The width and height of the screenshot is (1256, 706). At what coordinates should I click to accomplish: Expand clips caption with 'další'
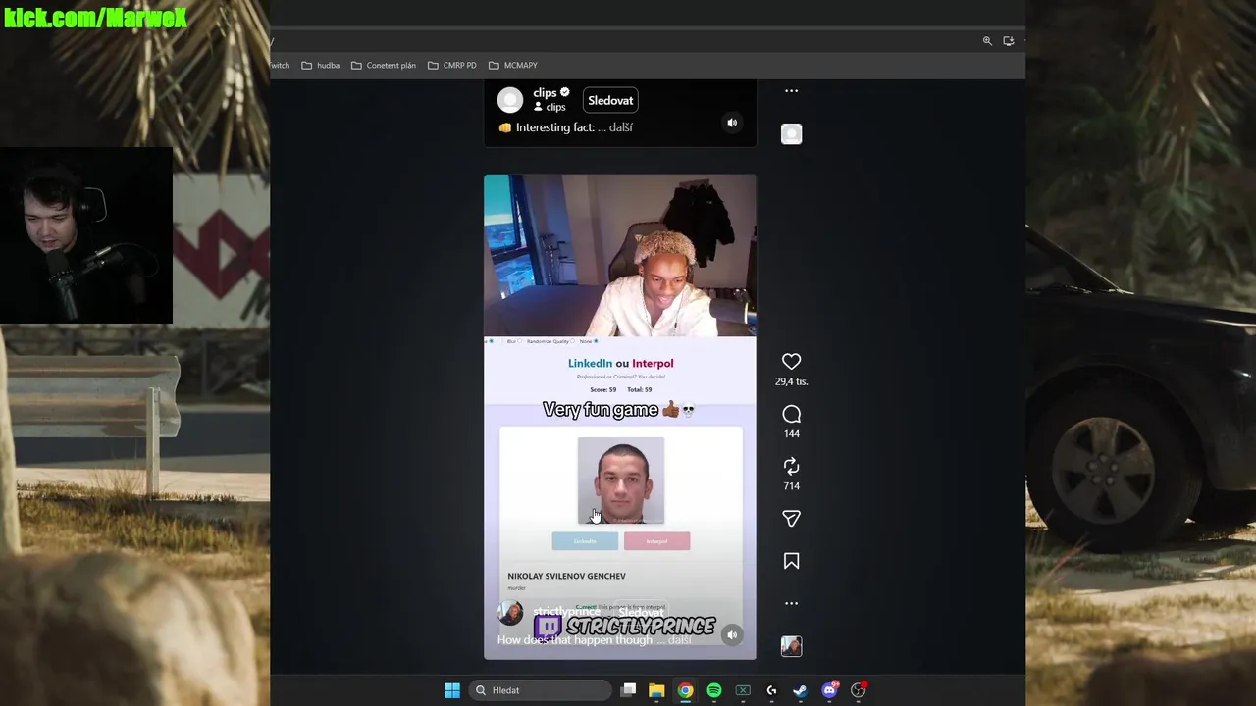coord(621,127)
